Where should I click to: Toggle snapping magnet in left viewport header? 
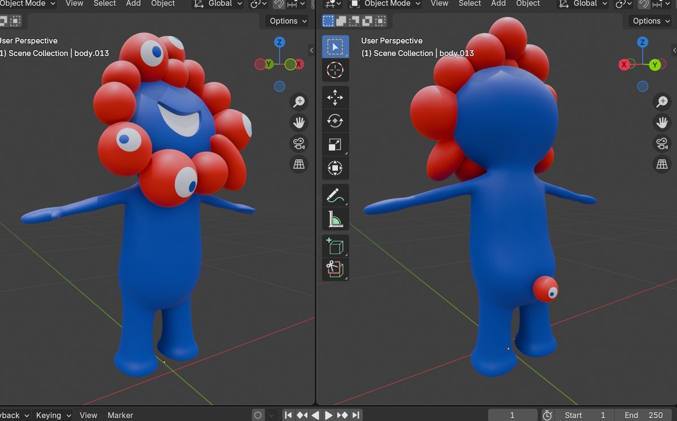(x=279, y=4)
